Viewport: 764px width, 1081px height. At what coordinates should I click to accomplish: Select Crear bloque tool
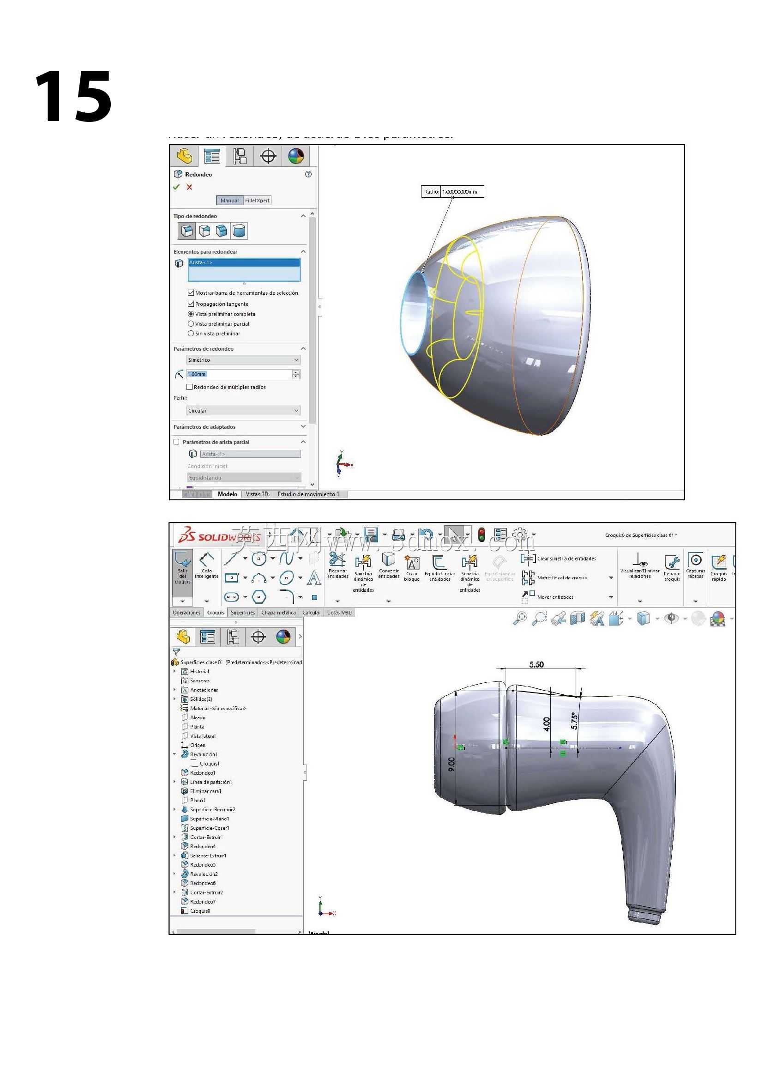[412, 568]
